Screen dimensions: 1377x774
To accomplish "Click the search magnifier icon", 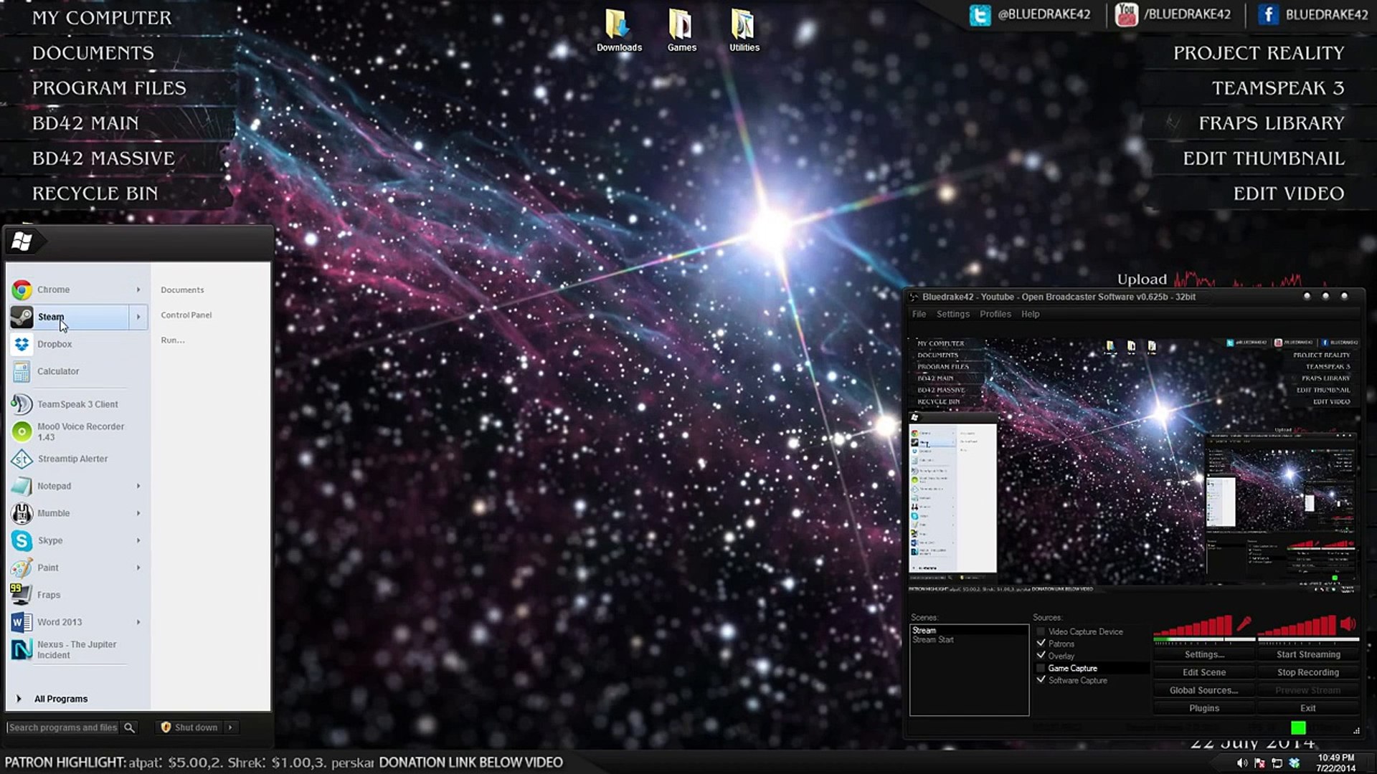I will (129, 727).
